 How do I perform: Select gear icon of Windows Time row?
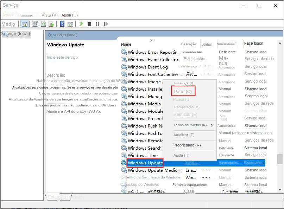click(124, 155)
